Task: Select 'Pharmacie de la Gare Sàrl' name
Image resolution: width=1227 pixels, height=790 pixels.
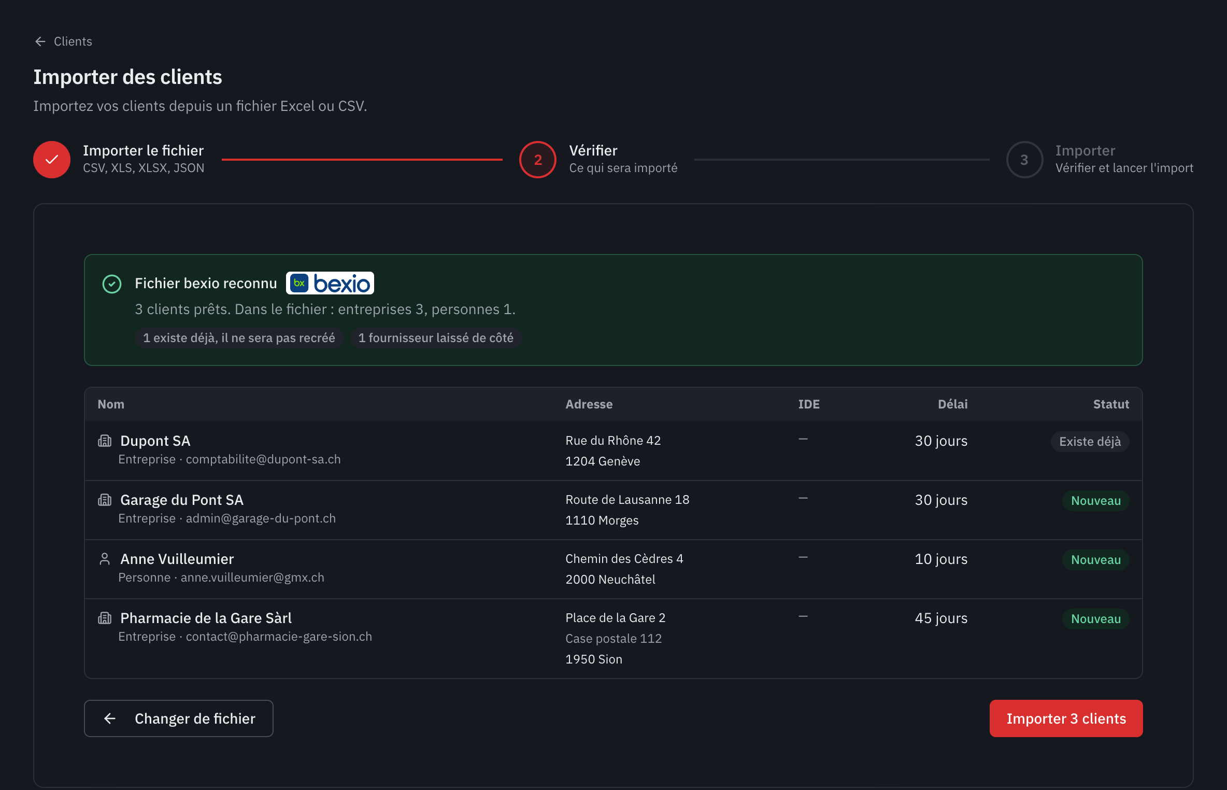Action: click(x=206, y=618)
